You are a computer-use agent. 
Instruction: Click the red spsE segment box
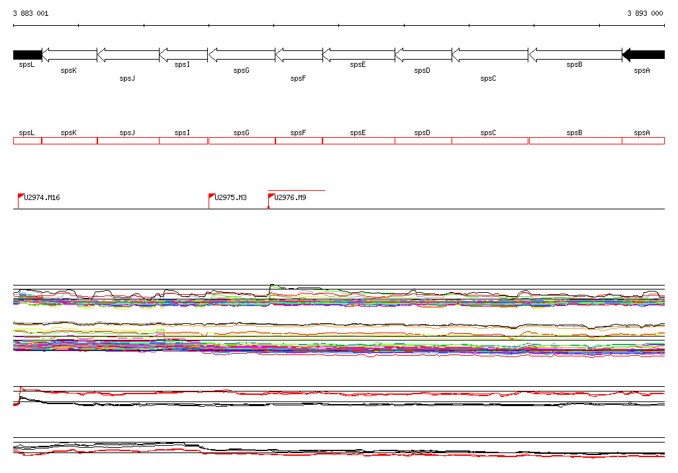[x=359, y=140]
